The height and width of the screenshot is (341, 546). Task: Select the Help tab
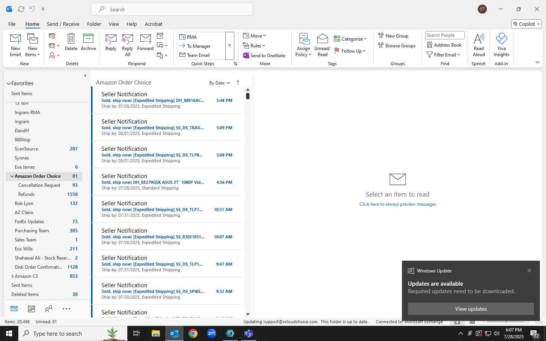[132, 24]
